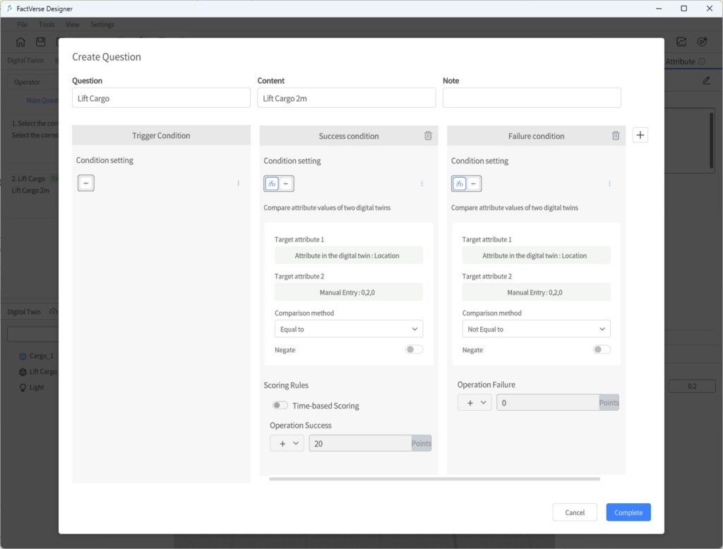Click the Complete button
The width and height of the screenshot is (723, 549).
coord(628,512)
